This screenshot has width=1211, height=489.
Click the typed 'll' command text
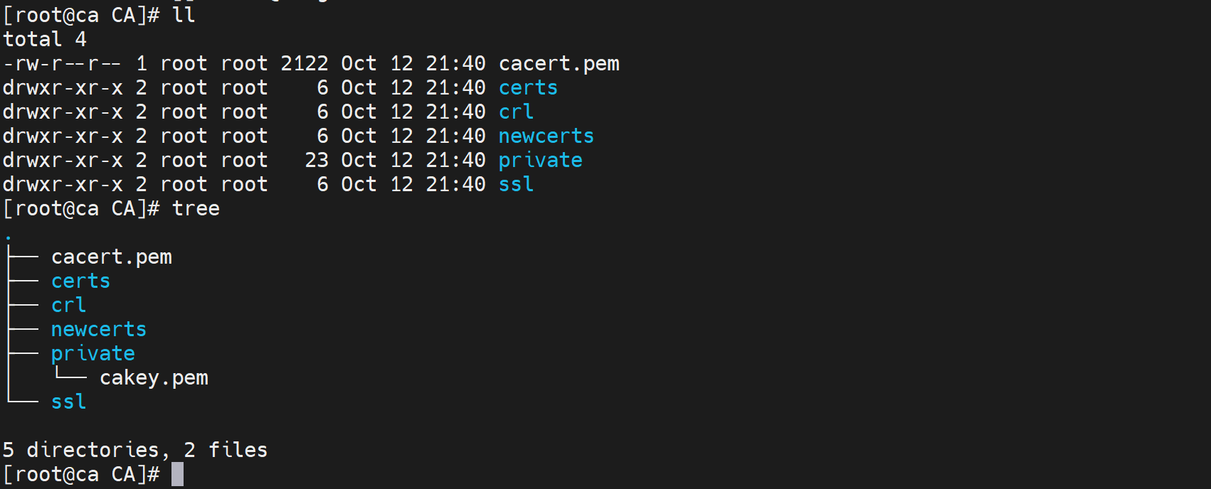click(x=184, y=16)
